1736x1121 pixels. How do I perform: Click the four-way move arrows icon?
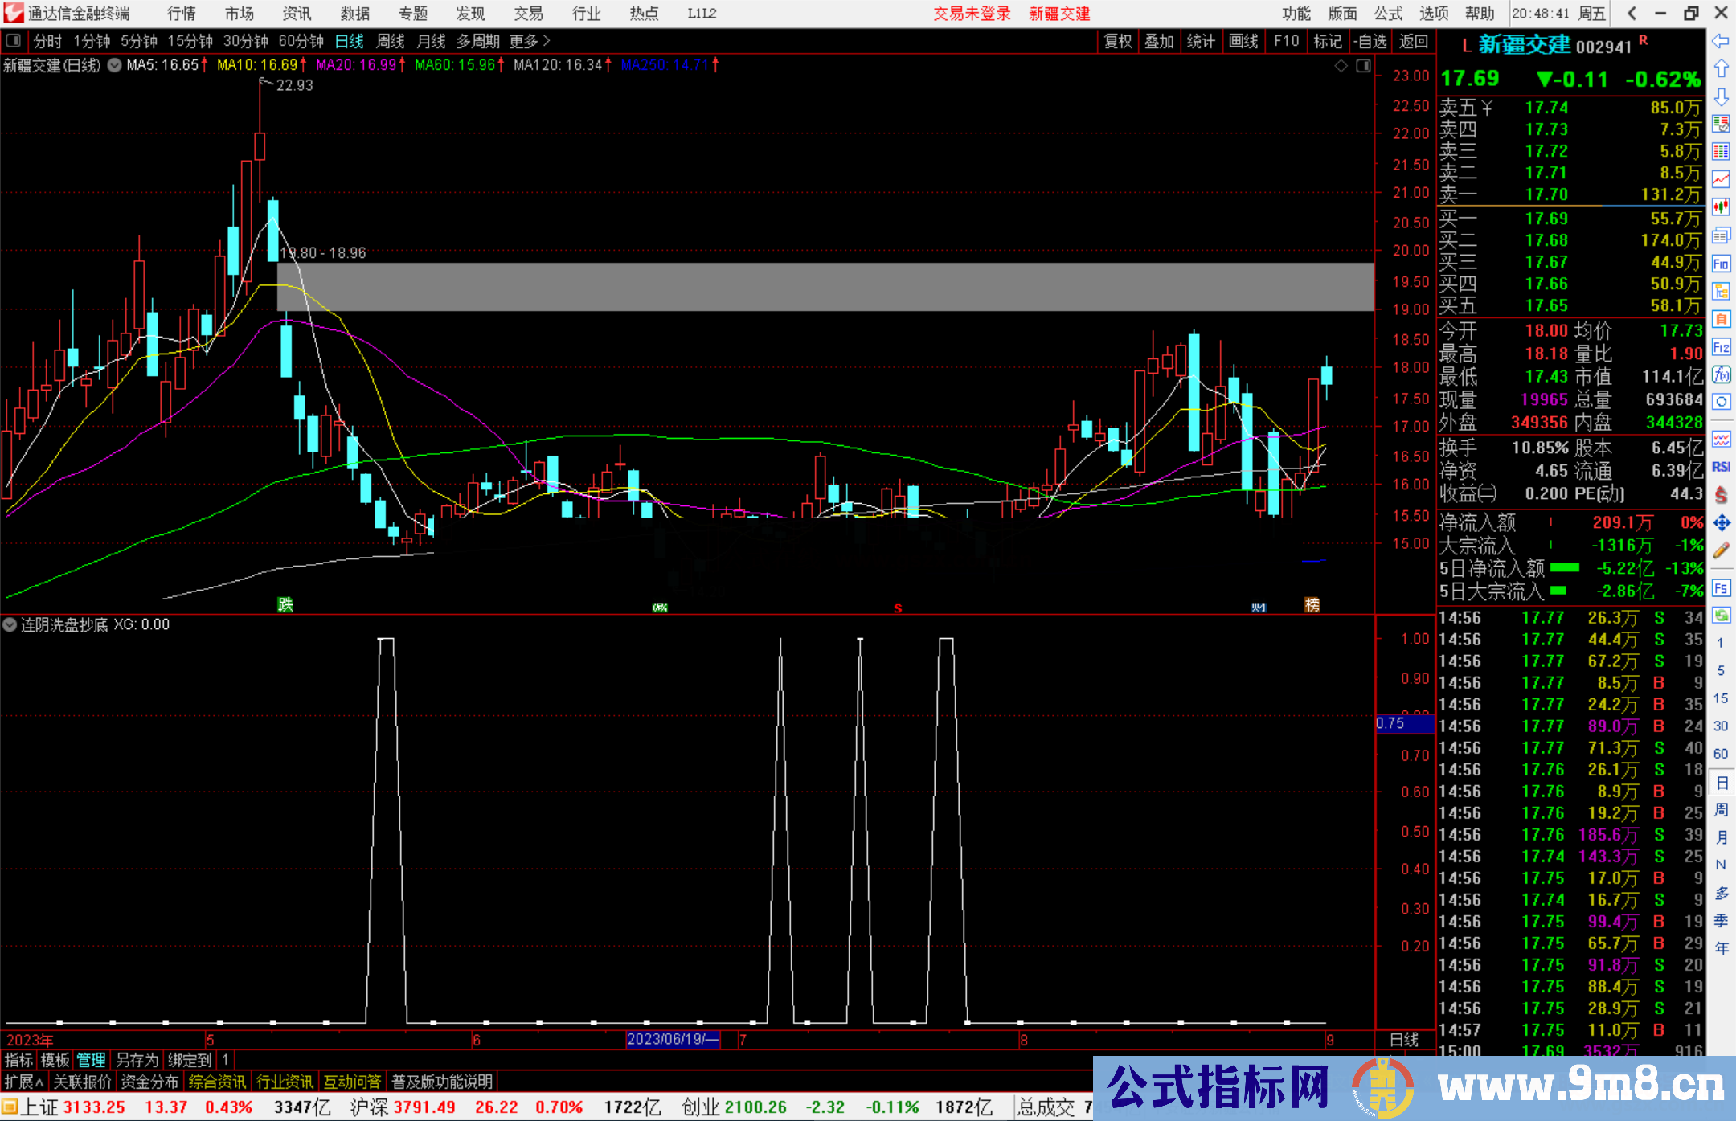point(1721,523)
